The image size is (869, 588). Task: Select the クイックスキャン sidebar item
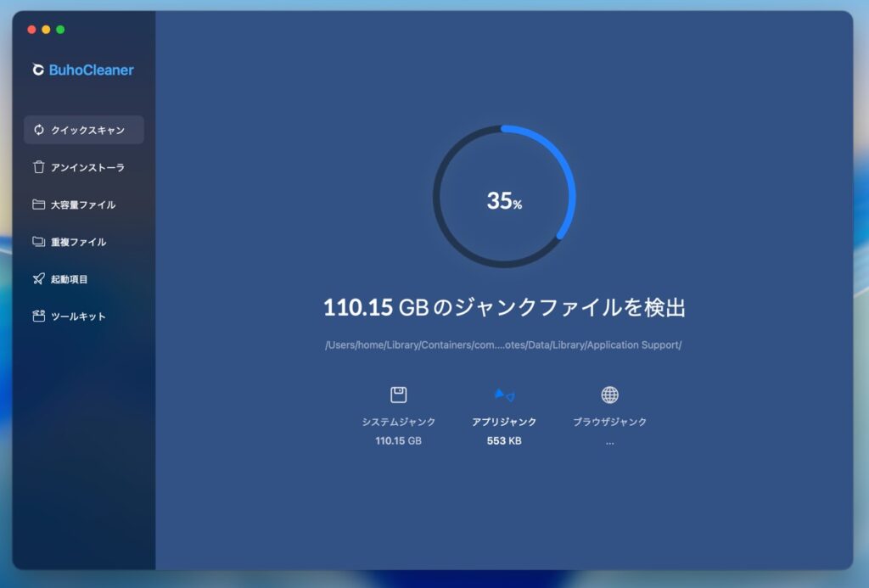pos(87,130)
